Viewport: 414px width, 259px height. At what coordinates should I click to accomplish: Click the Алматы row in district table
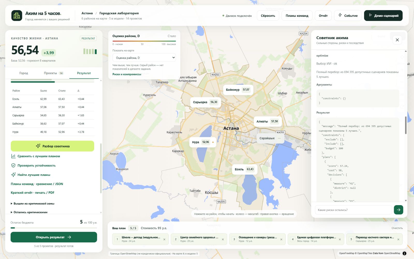pyautogui.click(x=53, y=107)
